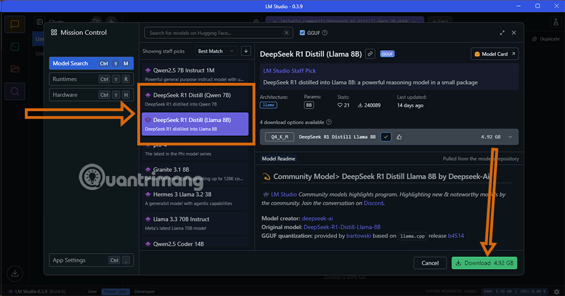Viewport: 565px width, 296px height.
Task: Select DeepSeek R1 Distill (Qwen 7B) model
Action: 195,99
